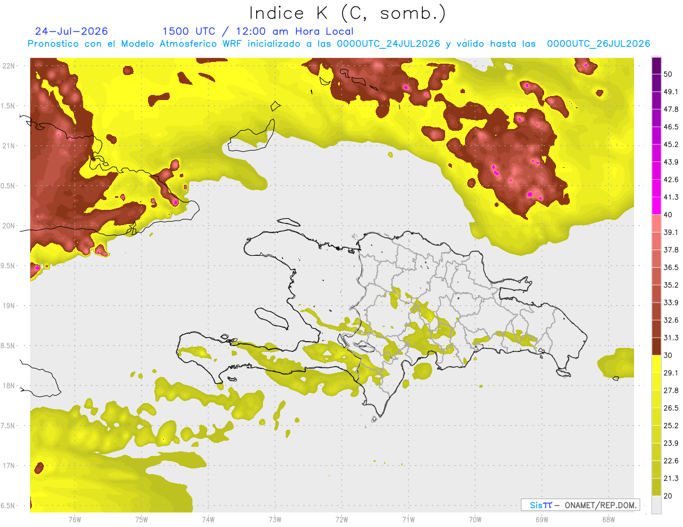This screenshot has width=683, height=527.
Task: Click the '70W' longitude label
Action: (475, 520)
